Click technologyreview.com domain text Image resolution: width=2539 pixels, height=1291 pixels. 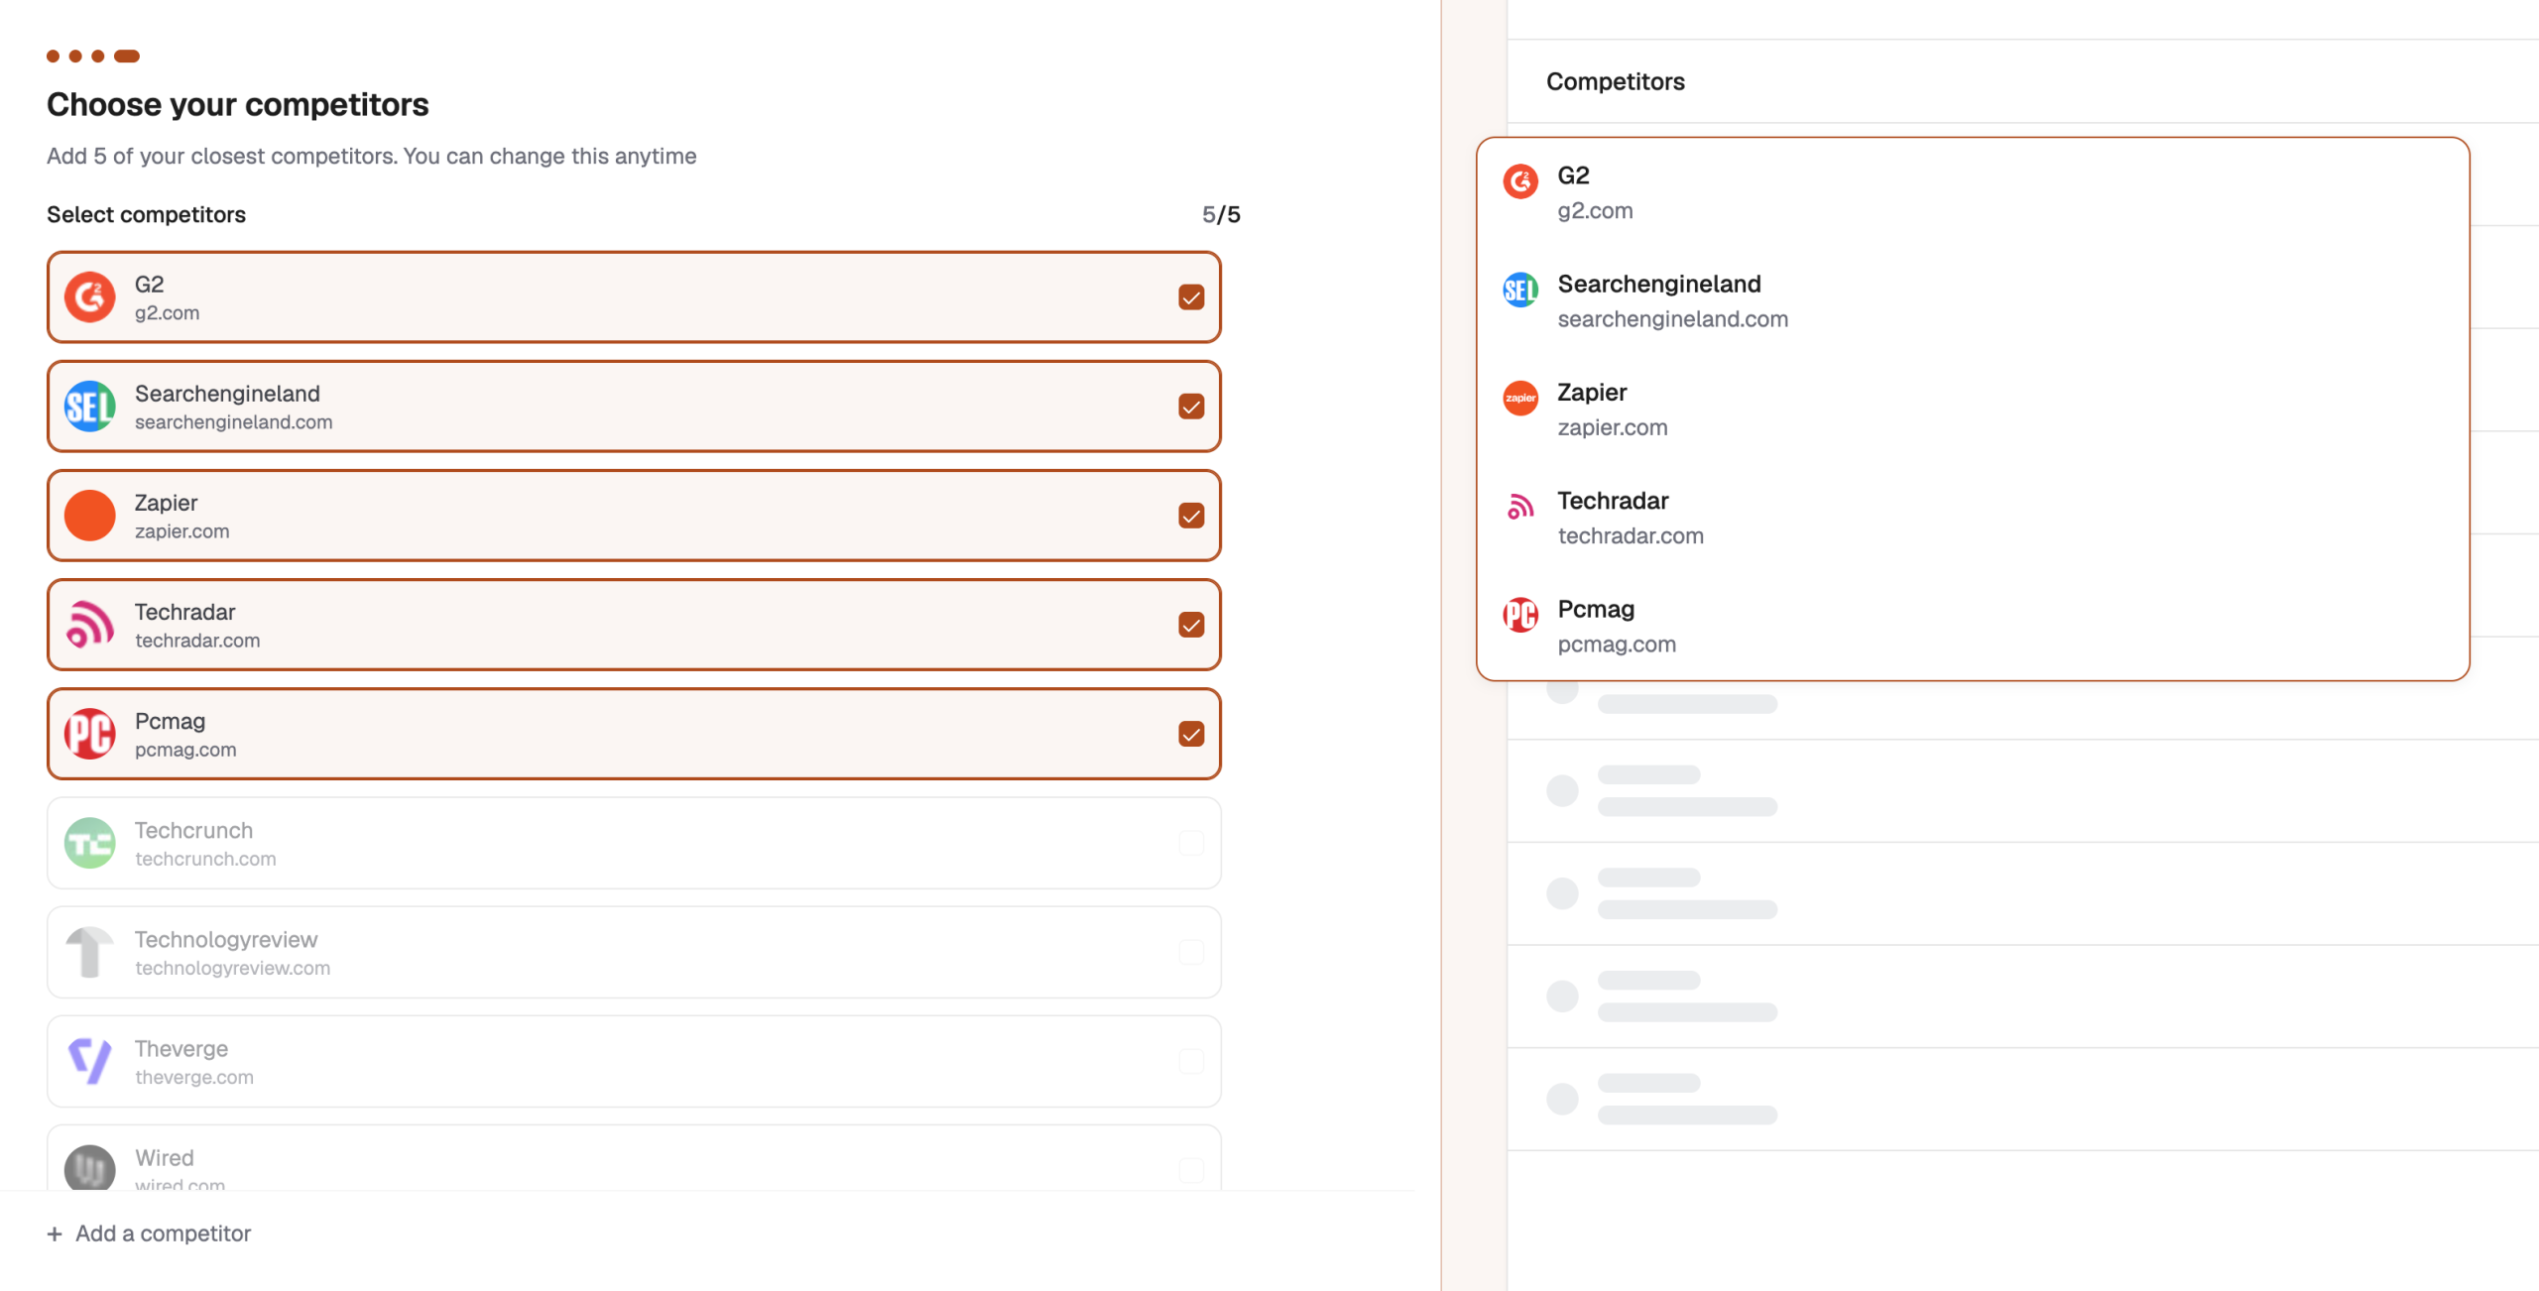tap(232, 968)
